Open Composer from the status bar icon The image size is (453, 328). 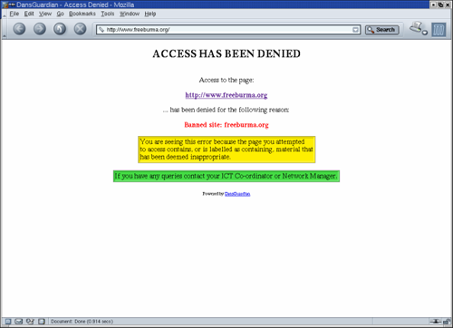[x=30, y=322]
